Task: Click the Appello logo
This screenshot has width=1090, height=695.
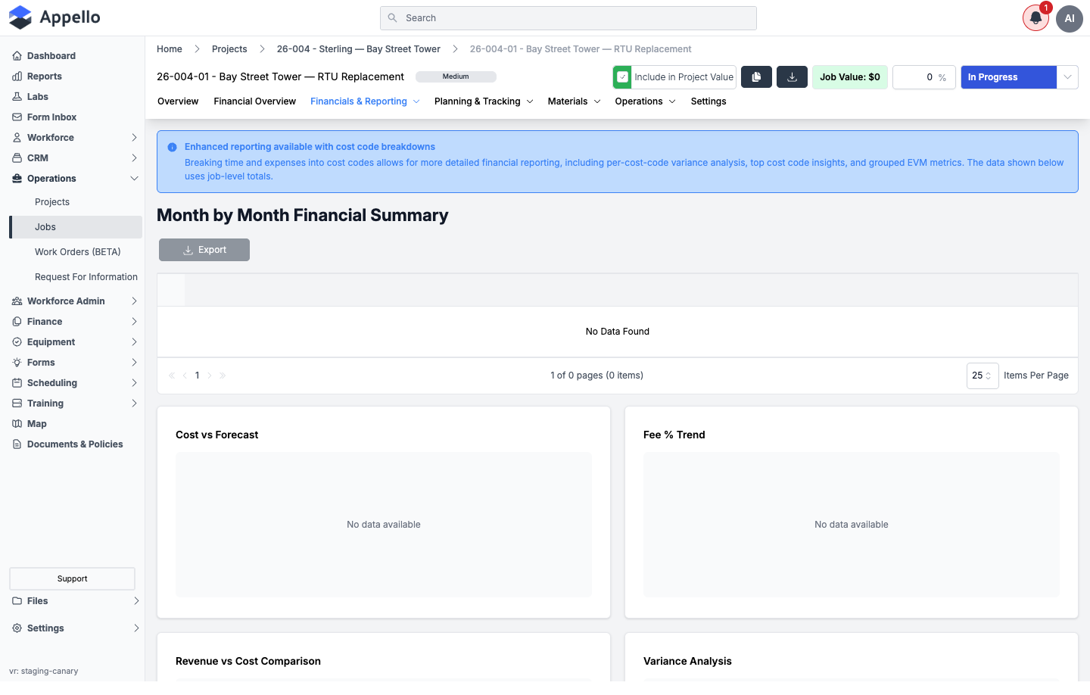Action: coord(54,17)
